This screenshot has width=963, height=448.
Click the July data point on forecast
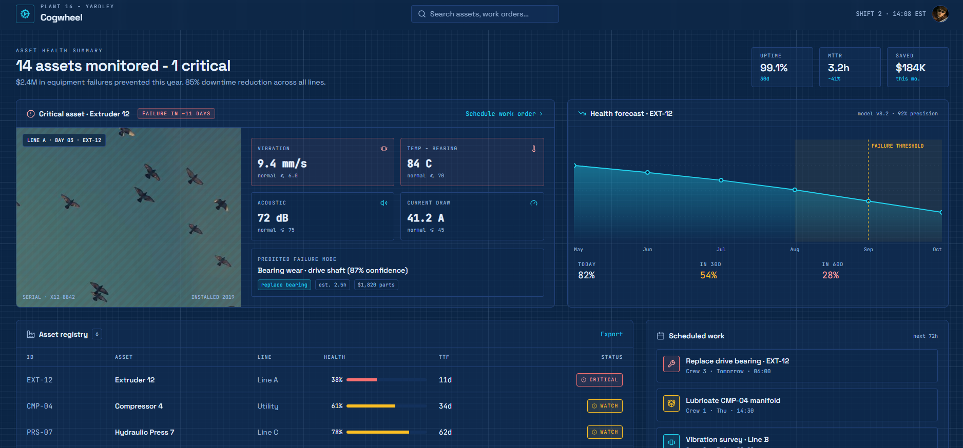coord(721,180)
